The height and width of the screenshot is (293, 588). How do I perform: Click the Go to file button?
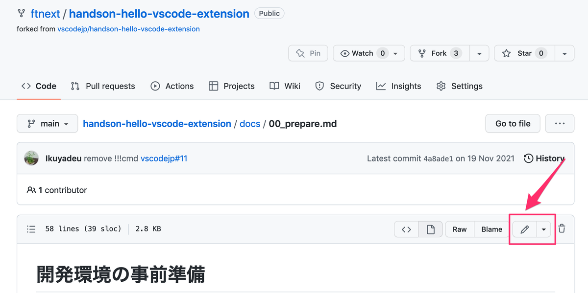(x=513, y=123)
